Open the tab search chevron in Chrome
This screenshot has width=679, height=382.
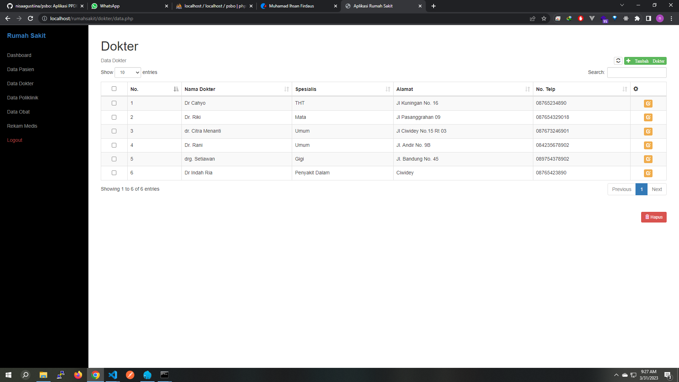(622, 5)
